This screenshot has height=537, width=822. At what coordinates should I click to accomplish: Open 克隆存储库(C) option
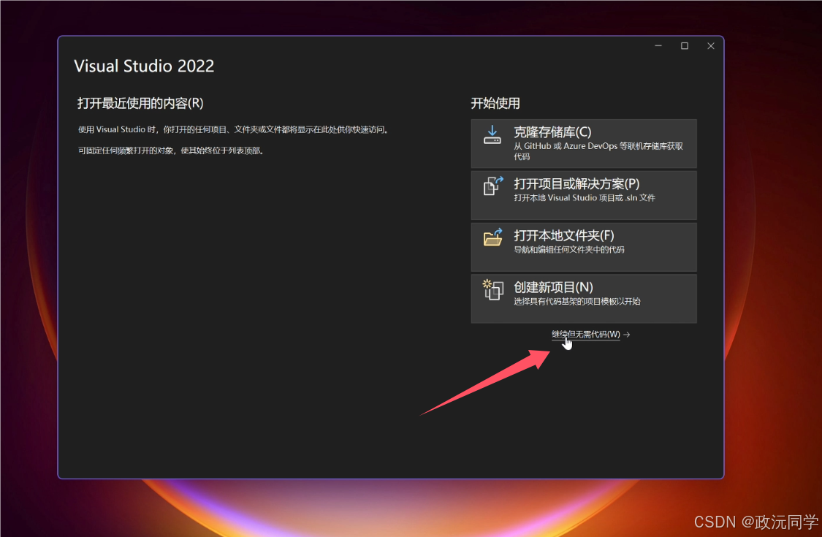584,143
